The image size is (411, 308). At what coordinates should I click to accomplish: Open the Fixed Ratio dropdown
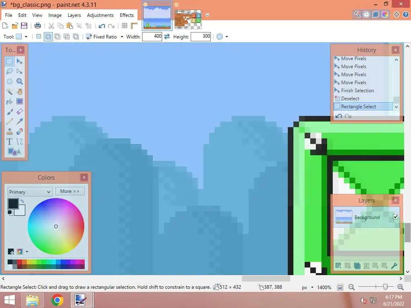122,37
